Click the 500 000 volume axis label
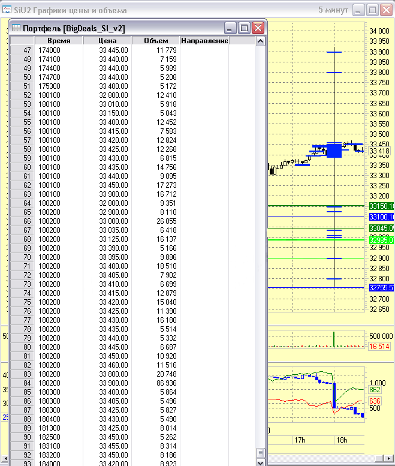This screenshot has height=466, width=395. 381,336
